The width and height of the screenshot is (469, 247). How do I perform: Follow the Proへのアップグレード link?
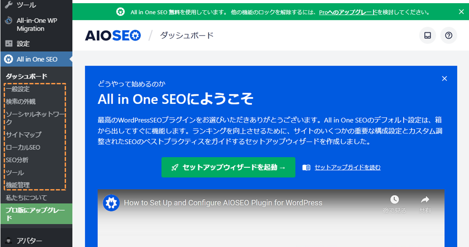[348, 12]
